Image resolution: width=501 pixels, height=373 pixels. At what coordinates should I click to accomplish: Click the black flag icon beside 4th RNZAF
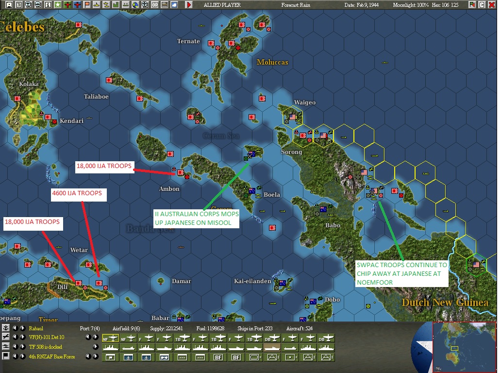point(5,356)
